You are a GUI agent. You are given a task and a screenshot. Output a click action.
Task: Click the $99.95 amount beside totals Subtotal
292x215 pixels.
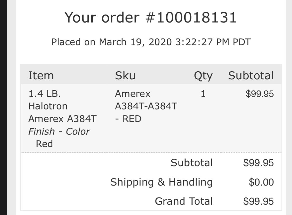tap(258, 163)
